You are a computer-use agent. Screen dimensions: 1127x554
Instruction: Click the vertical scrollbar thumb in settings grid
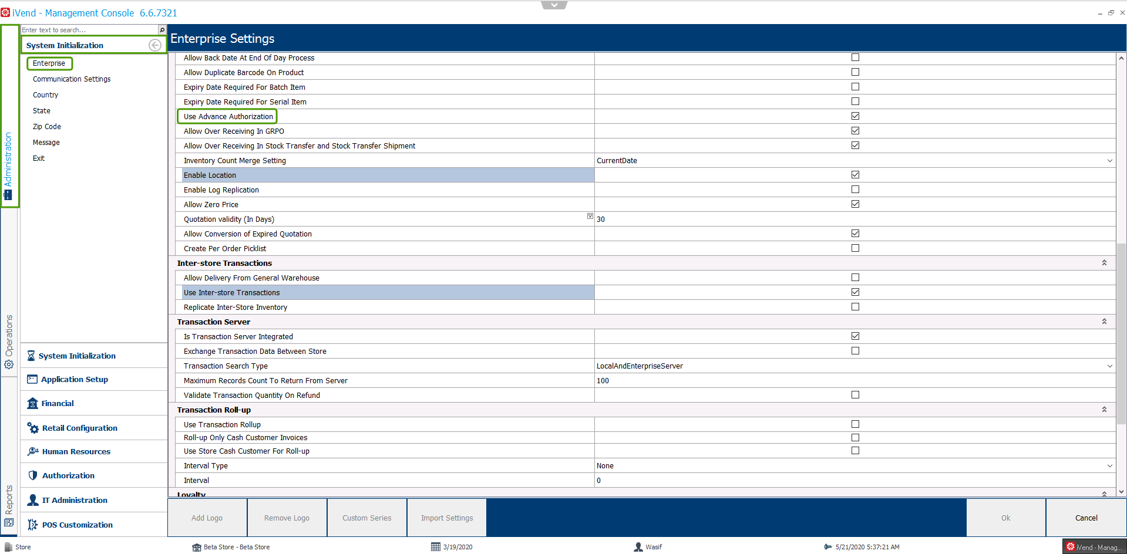tap(1121, 333)
